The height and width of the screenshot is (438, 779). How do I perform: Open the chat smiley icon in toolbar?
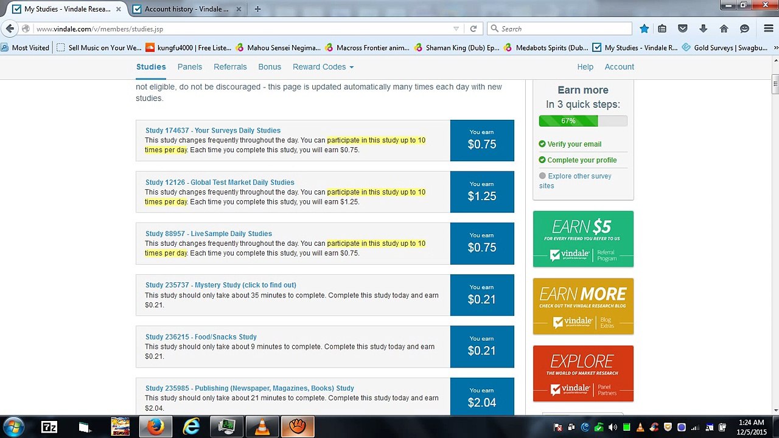(744, 29)
